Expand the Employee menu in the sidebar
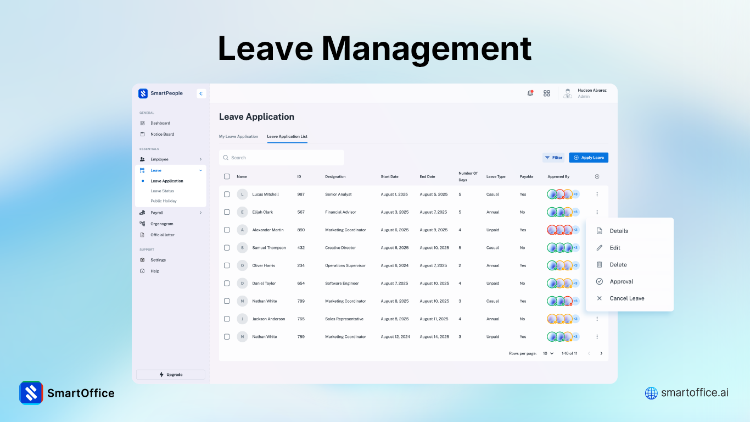 [200, 159]
